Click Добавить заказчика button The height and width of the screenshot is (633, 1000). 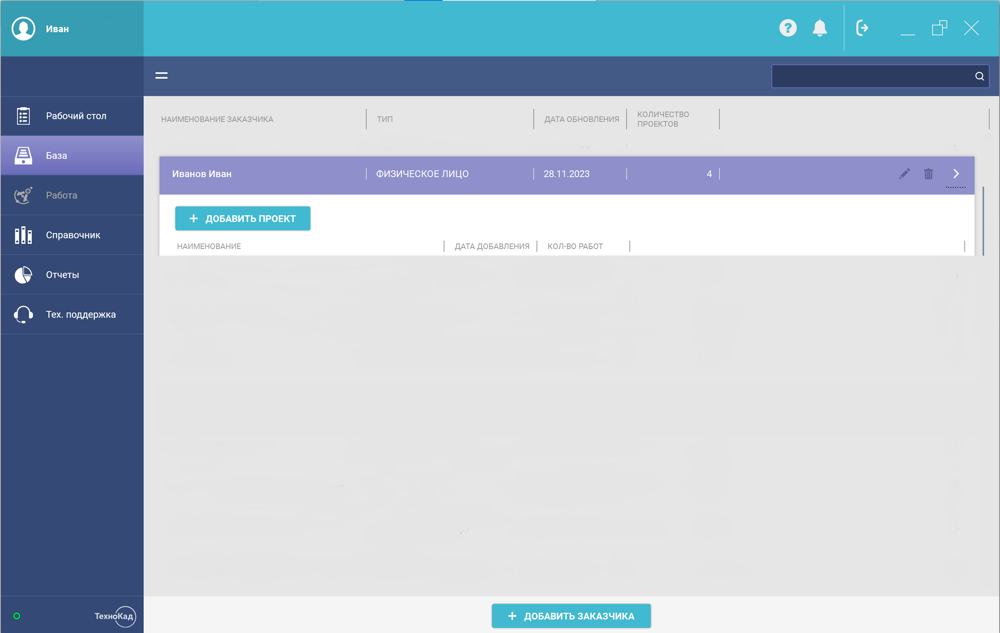571,616
